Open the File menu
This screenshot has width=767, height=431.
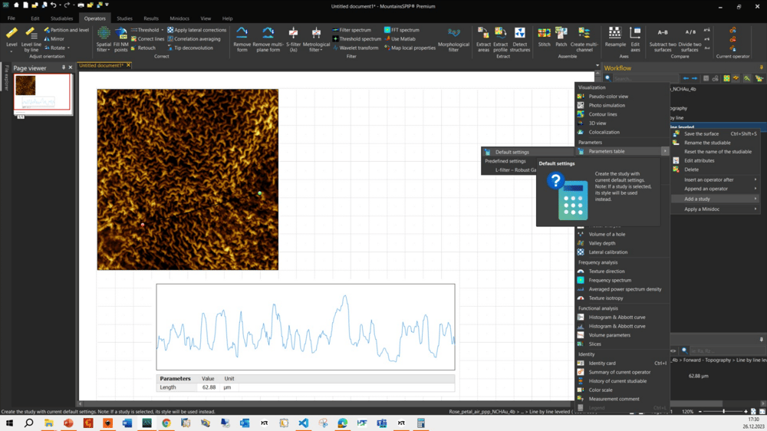(12, 18)
